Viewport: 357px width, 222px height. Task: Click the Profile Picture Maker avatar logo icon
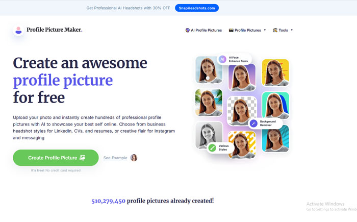(18, 30)
